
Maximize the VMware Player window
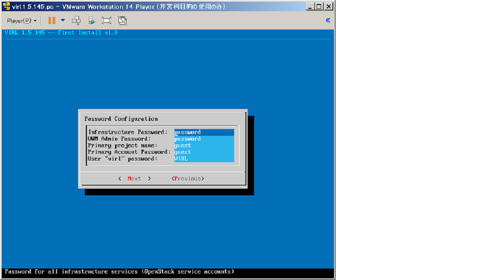[319, 6]
